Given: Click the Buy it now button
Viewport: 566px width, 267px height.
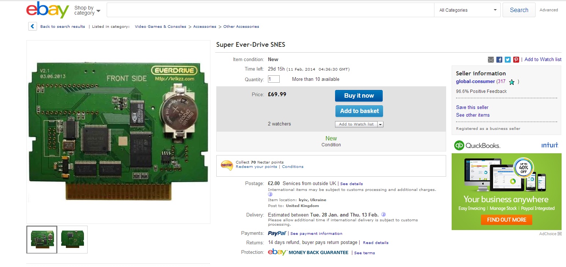Looking at the screenshot, I should pyautogui.click(x=359, y=96).
